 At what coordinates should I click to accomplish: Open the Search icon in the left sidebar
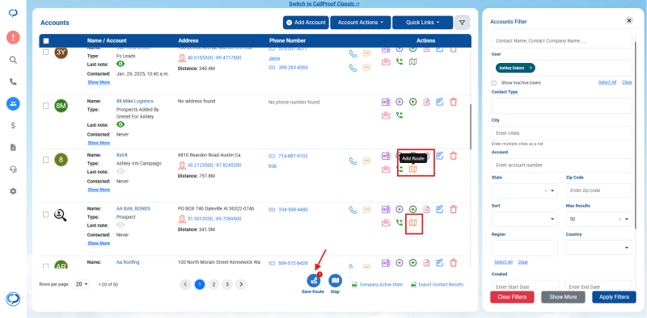click(13, 61)
